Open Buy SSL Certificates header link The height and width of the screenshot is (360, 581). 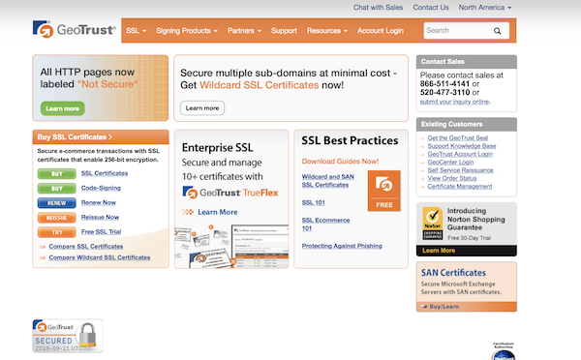tap(75, 137)
